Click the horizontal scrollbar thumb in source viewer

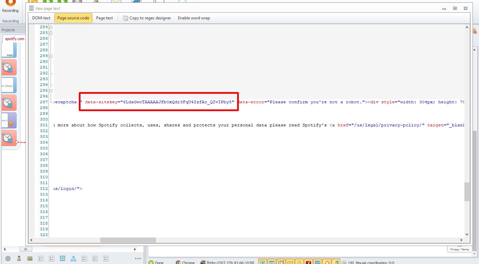click(128, 240)
